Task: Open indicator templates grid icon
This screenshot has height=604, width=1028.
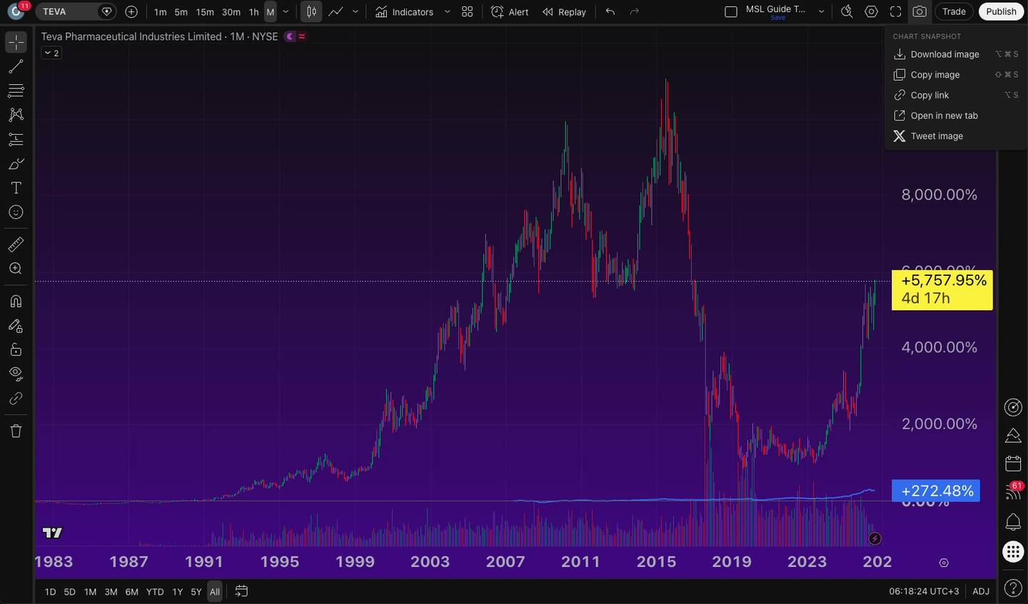Action: click(468, 11)
